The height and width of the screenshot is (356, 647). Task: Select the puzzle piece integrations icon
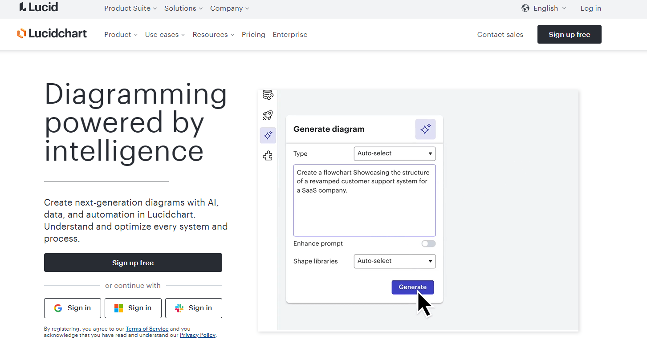point(268,155)
